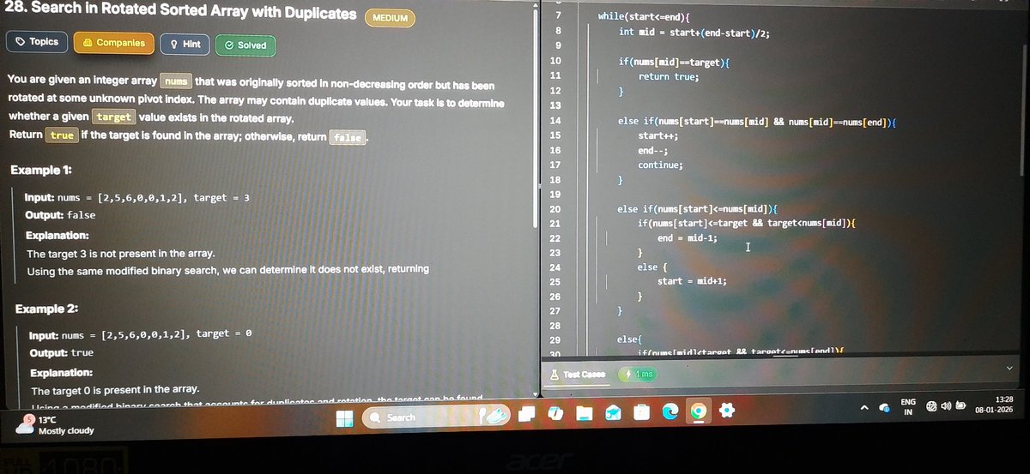Open Microsoft Store from the taskbar

[x=641, y=413]
